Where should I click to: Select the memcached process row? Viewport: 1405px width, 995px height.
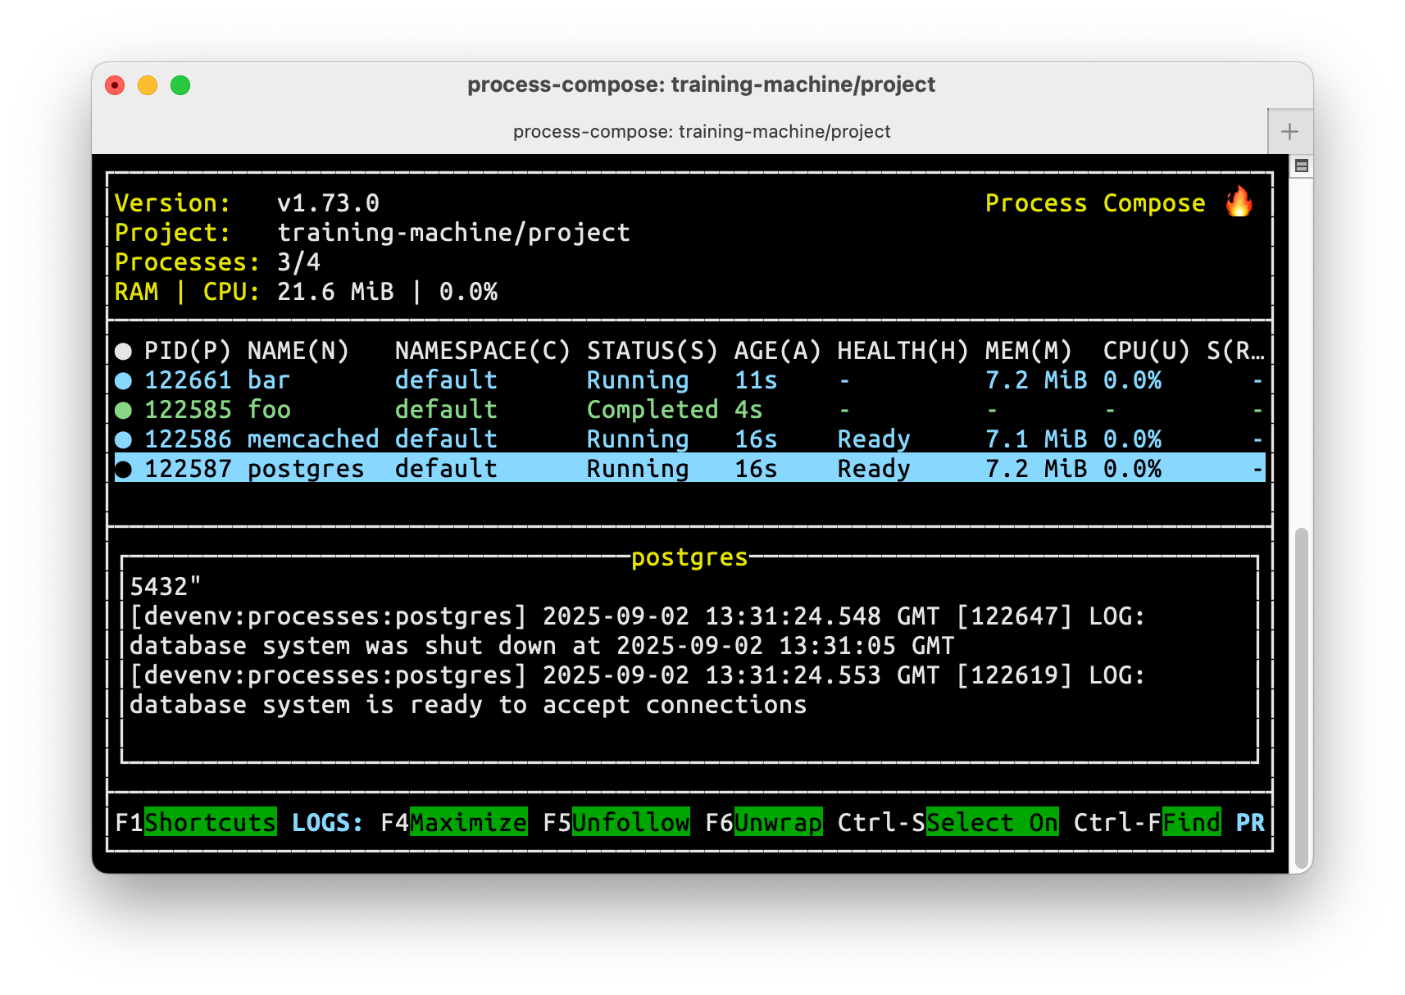point(312,439)
